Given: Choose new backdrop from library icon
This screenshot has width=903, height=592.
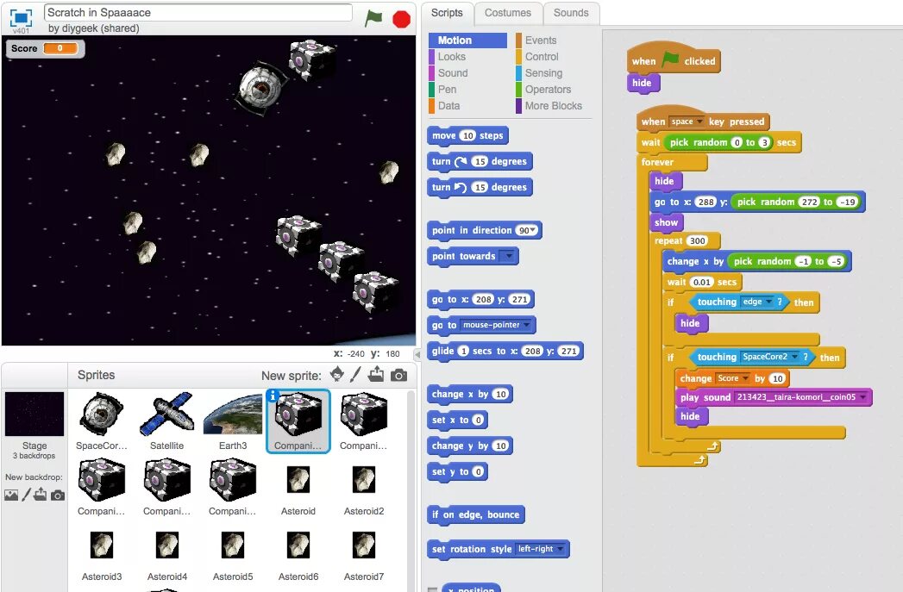Looking at the screenshot, I should (11, 495).
